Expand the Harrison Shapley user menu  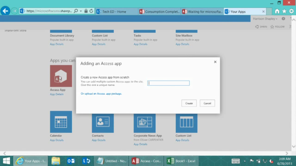pos(265,19)
